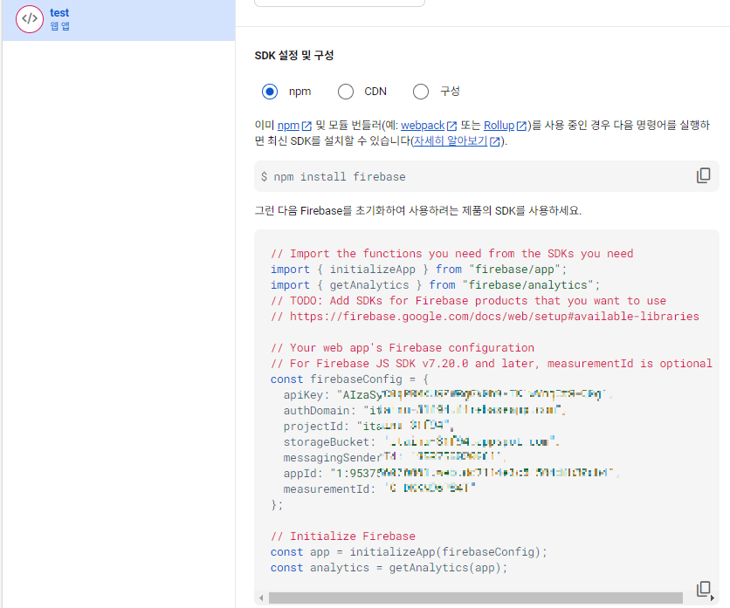This screenshot has width=730, height=608.
Task: Click the authDomain config line
Action: coord(424,410)
